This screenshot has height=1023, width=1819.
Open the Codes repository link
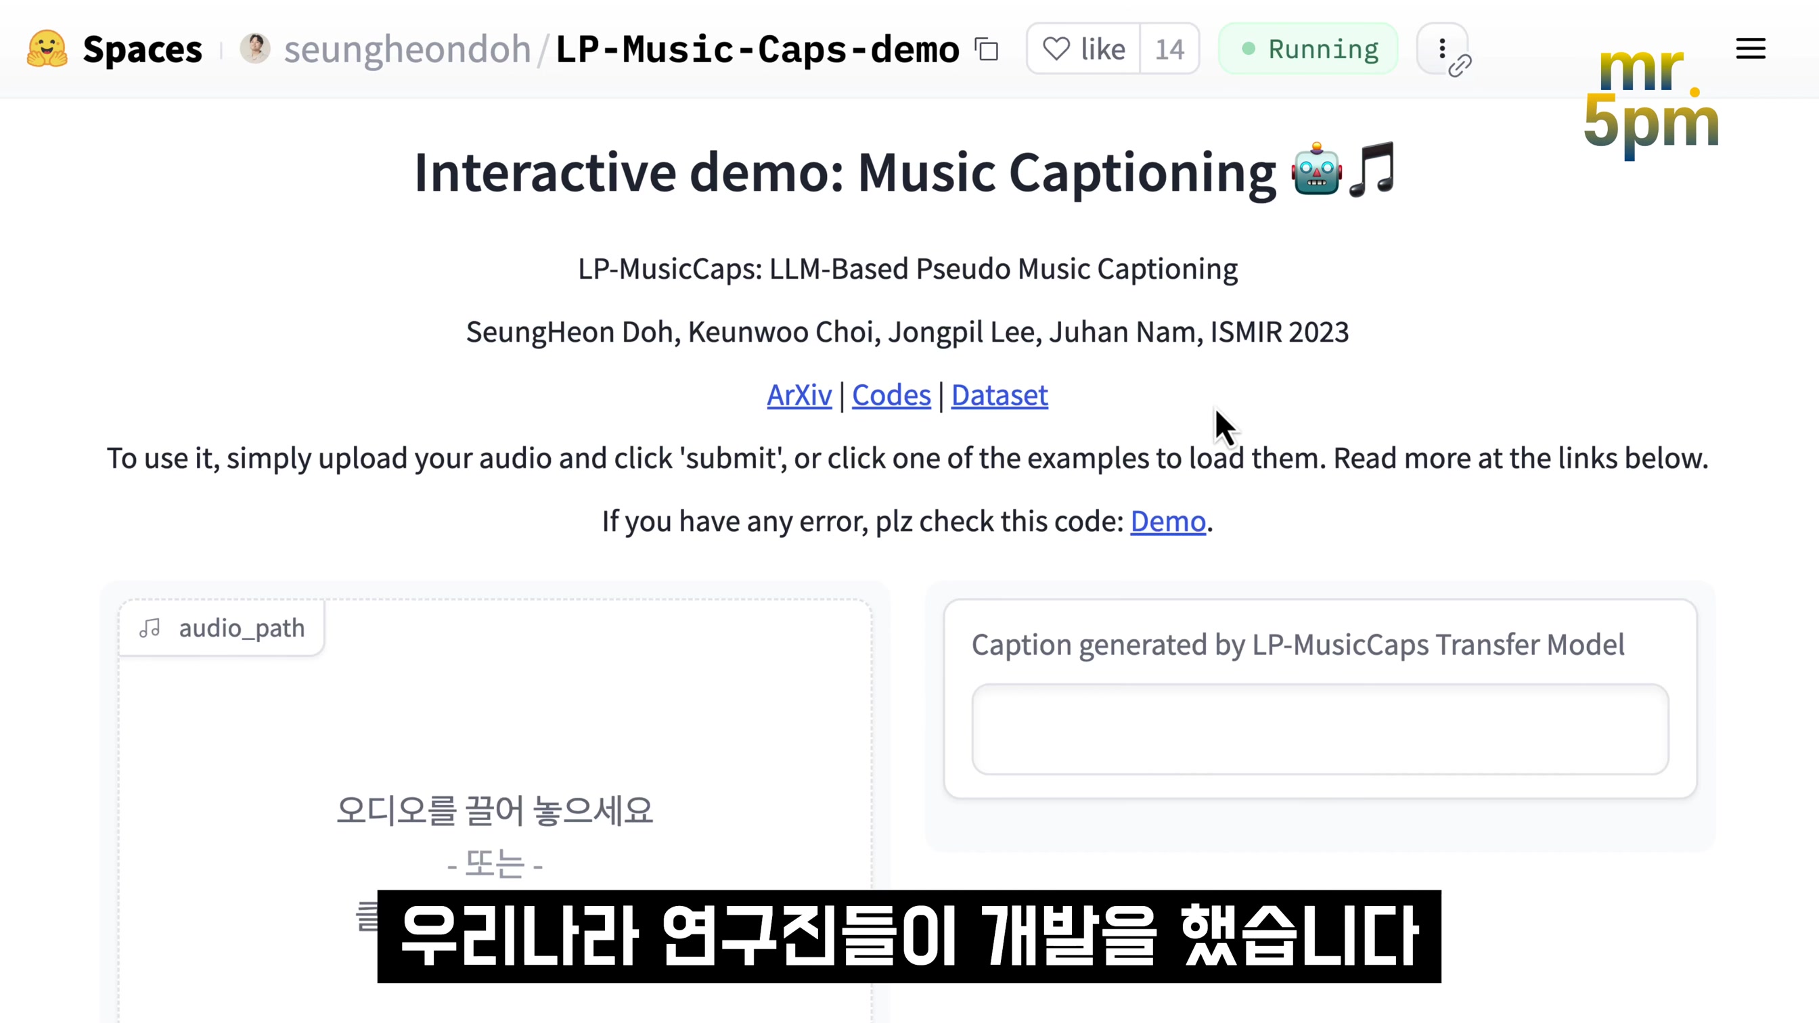(x=891, y=395)
